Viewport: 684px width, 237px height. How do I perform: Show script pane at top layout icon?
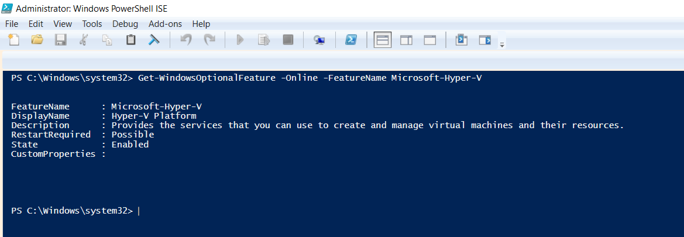point(383,40)
